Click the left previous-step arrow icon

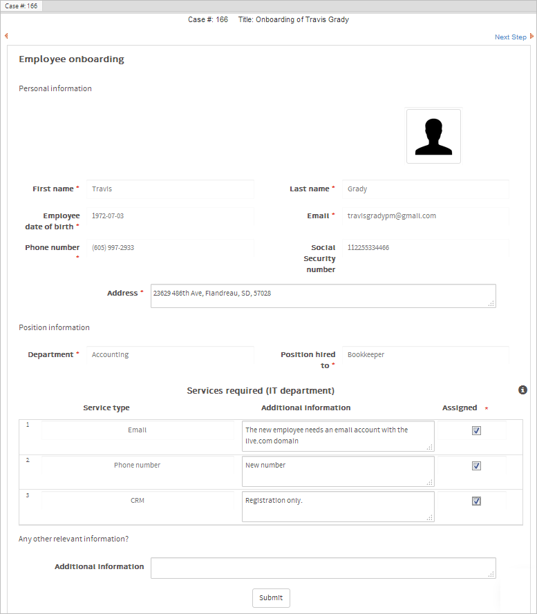(6, 36)
